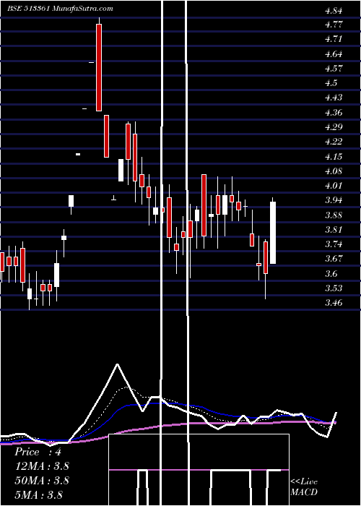Select the 4.29 price axis label
Screen dimensions: 361x506
(334, 126)
